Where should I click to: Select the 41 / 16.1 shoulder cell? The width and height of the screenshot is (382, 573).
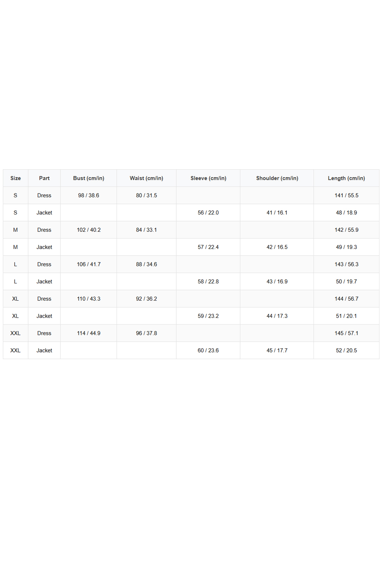tap(277, 212)
